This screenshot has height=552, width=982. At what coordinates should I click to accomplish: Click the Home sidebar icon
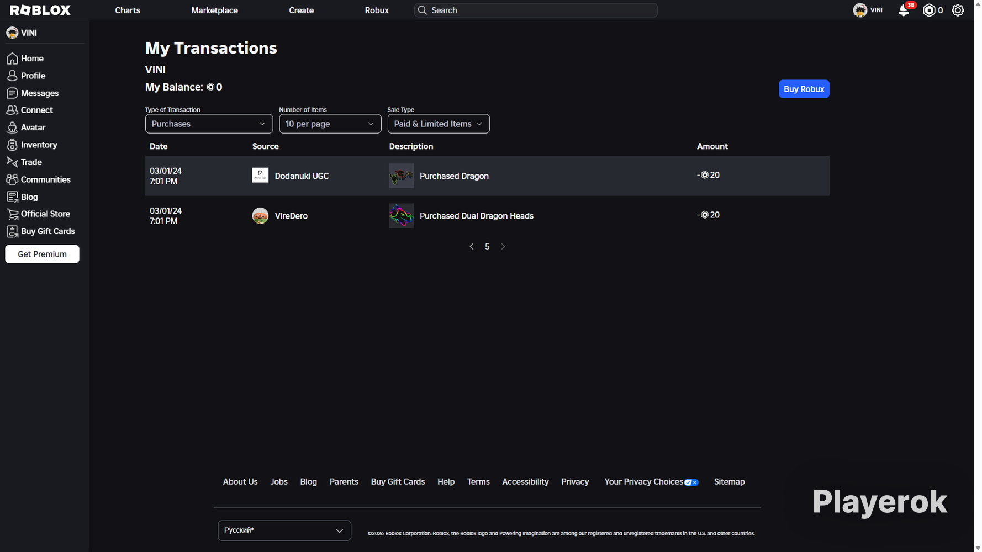point(12,59)
